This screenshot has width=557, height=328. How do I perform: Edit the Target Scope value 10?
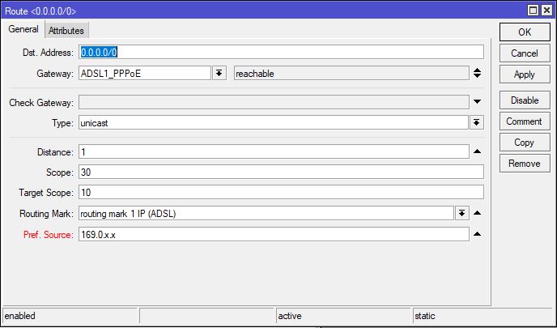pos(281,192)
